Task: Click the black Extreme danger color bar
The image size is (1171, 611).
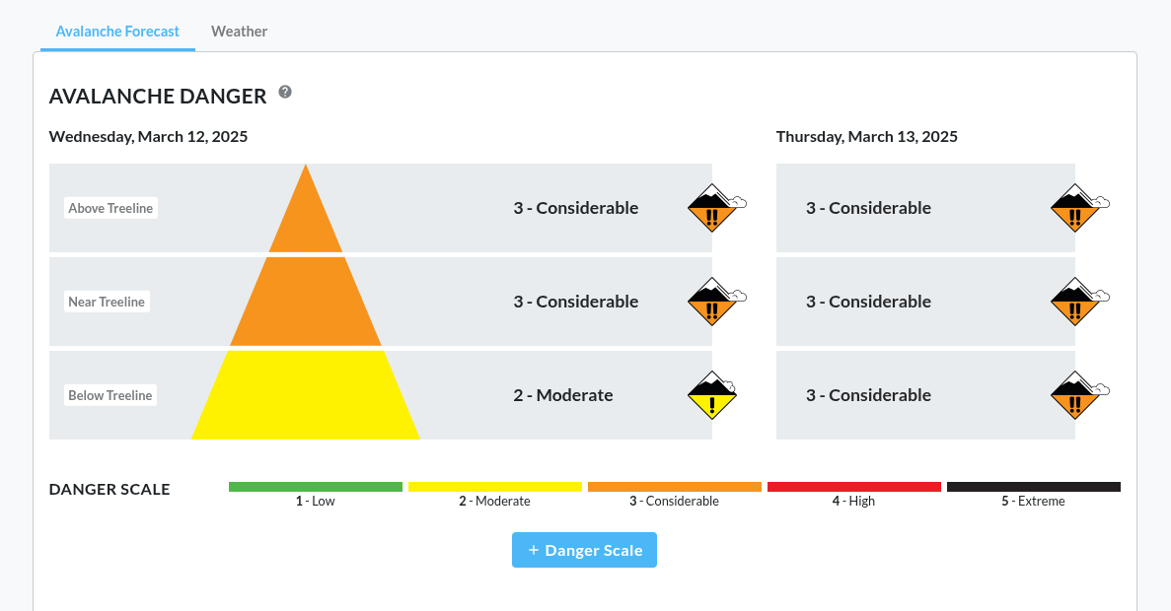Action: coord(1033,487)
